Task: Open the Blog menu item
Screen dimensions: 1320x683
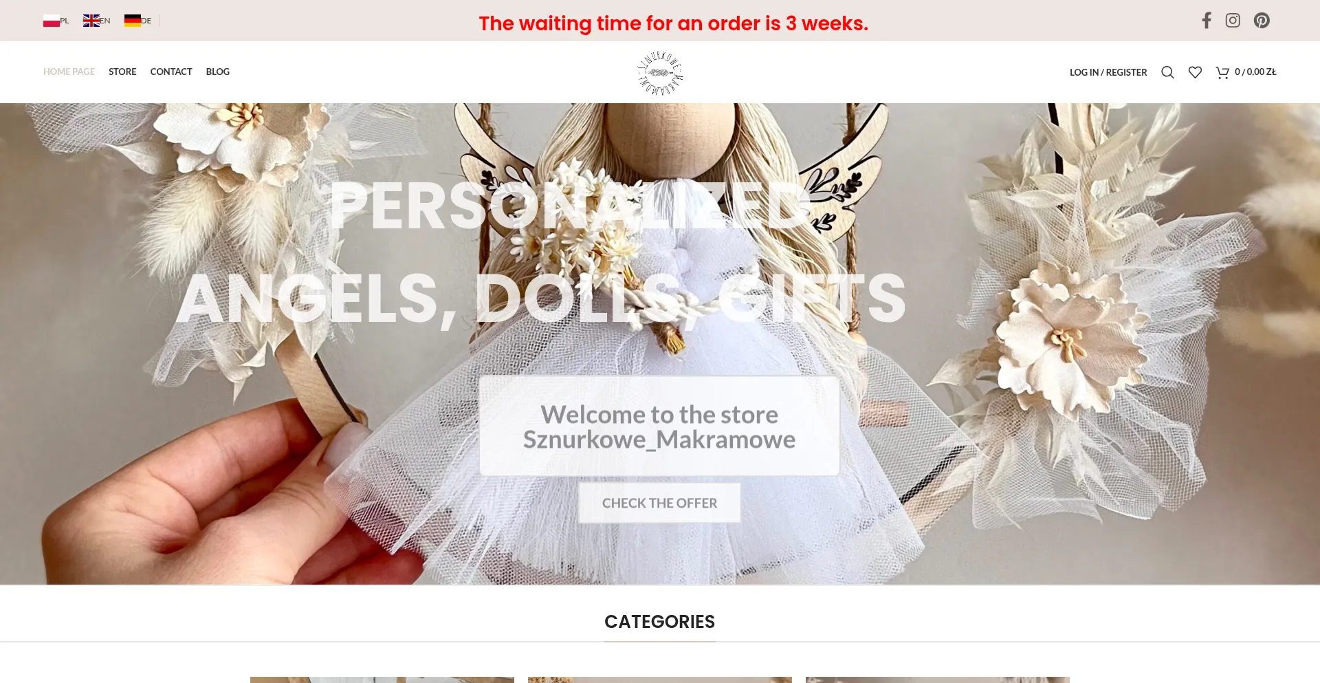Action: [218, 72]
